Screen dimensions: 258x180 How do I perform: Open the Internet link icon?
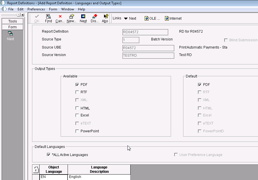click(x=167, y=18)
